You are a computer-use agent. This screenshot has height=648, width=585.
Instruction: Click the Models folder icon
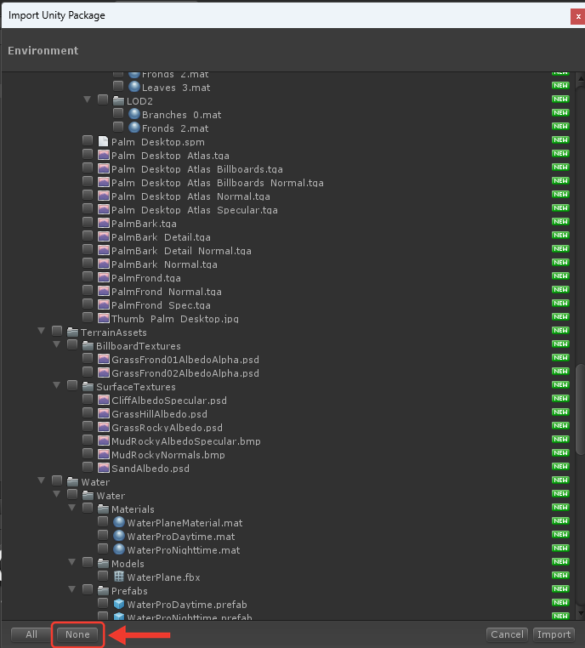[x=103, y=563]
